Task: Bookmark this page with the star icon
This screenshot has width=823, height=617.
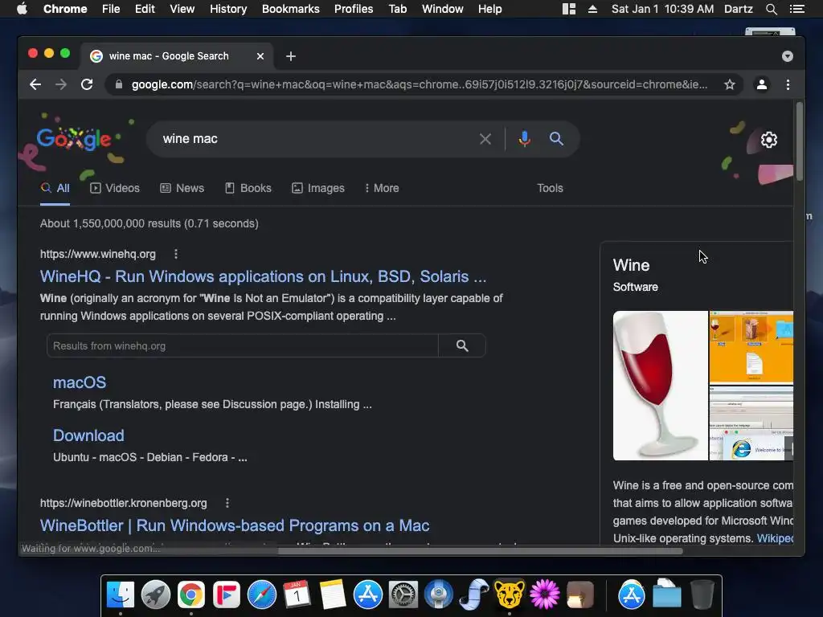Action: tap(730, 84)
